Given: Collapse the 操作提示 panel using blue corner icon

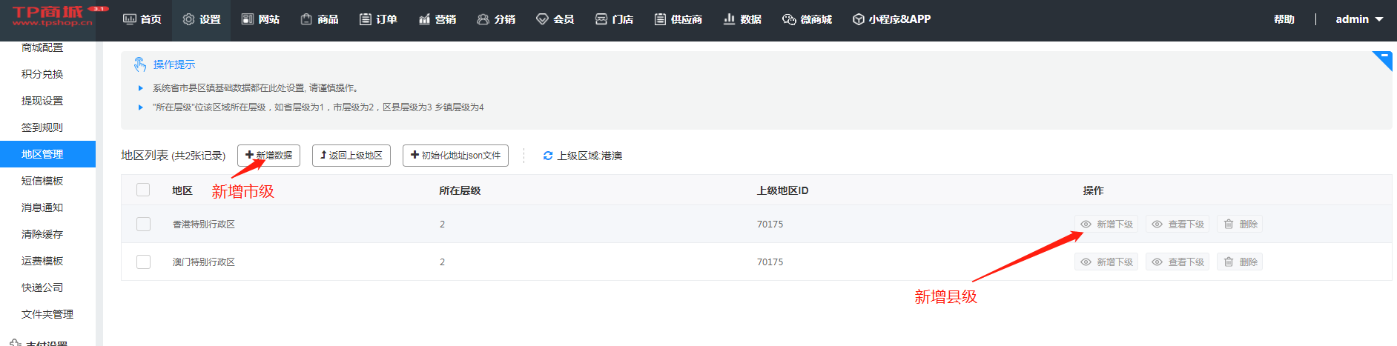Looking at the screenshot, I should (x=1383, y=58).
